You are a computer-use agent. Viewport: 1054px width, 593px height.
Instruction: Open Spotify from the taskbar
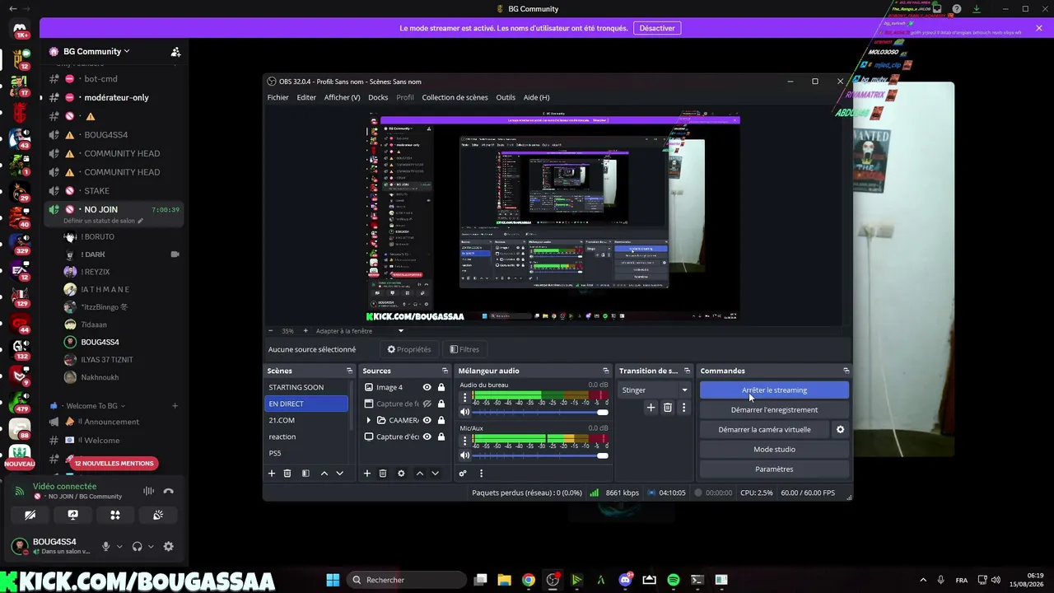(674, 580)
